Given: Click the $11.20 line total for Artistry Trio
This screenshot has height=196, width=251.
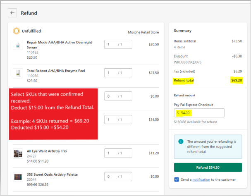Looking at the screenshot, I should (154, 153).
